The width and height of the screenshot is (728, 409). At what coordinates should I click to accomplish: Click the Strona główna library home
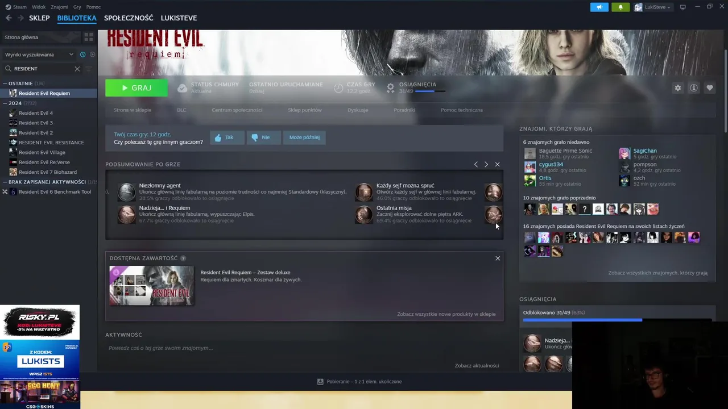pos(41,37)
